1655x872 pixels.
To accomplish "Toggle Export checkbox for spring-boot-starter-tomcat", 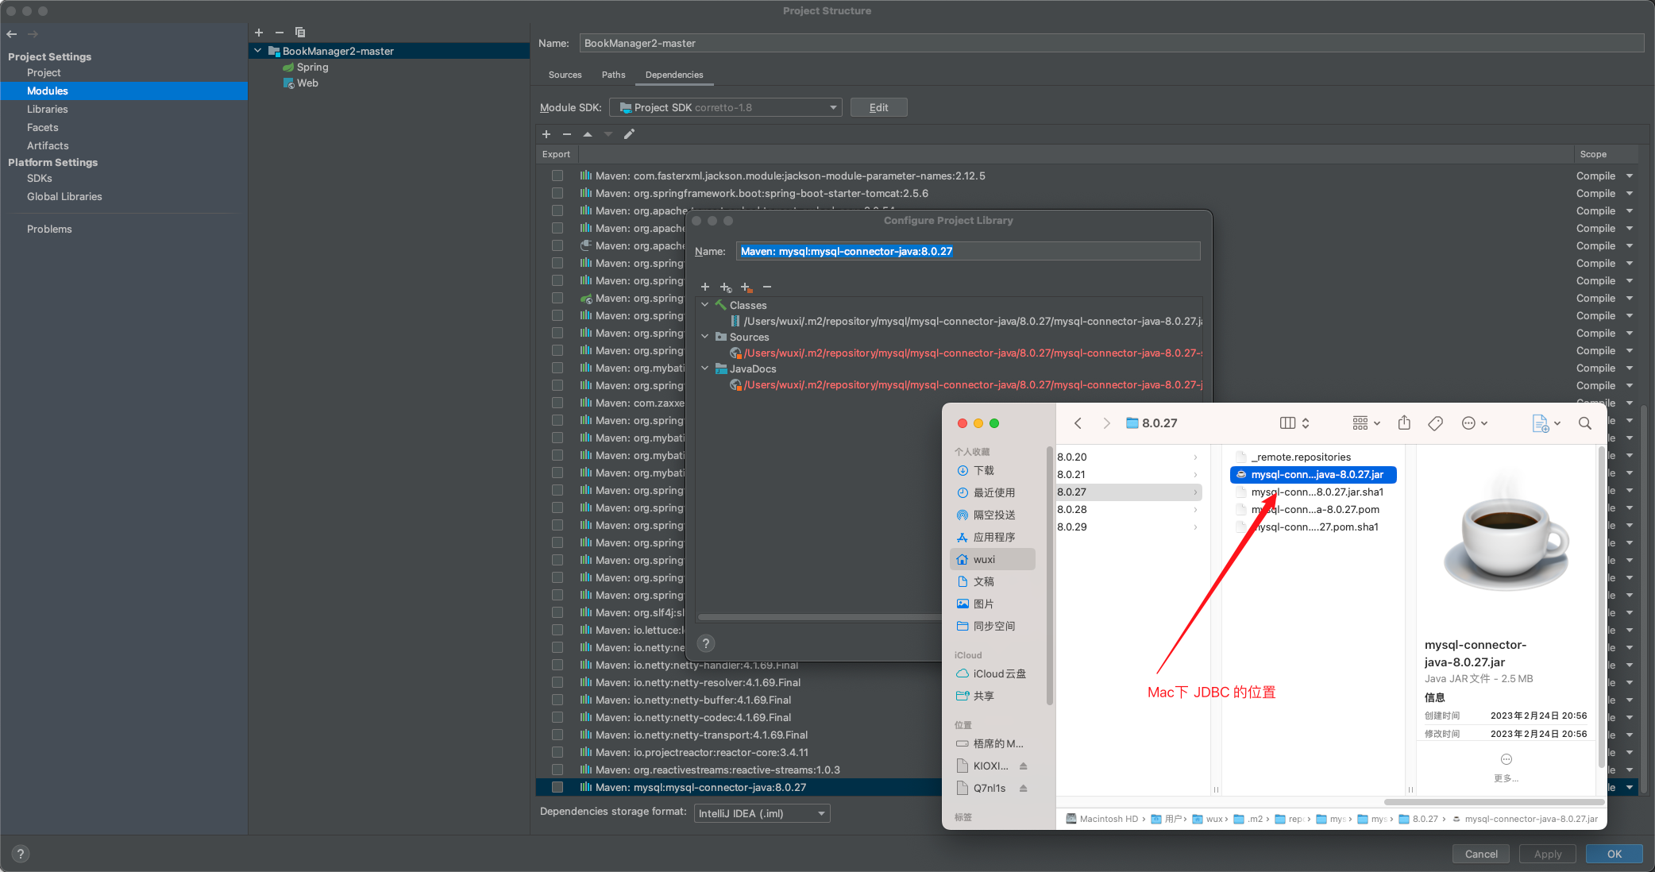I will pyautogui.click(x=554, y=194).
